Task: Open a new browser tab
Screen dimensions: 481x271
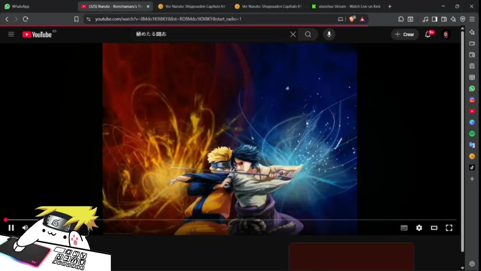Action: click(x=390, y=6)
